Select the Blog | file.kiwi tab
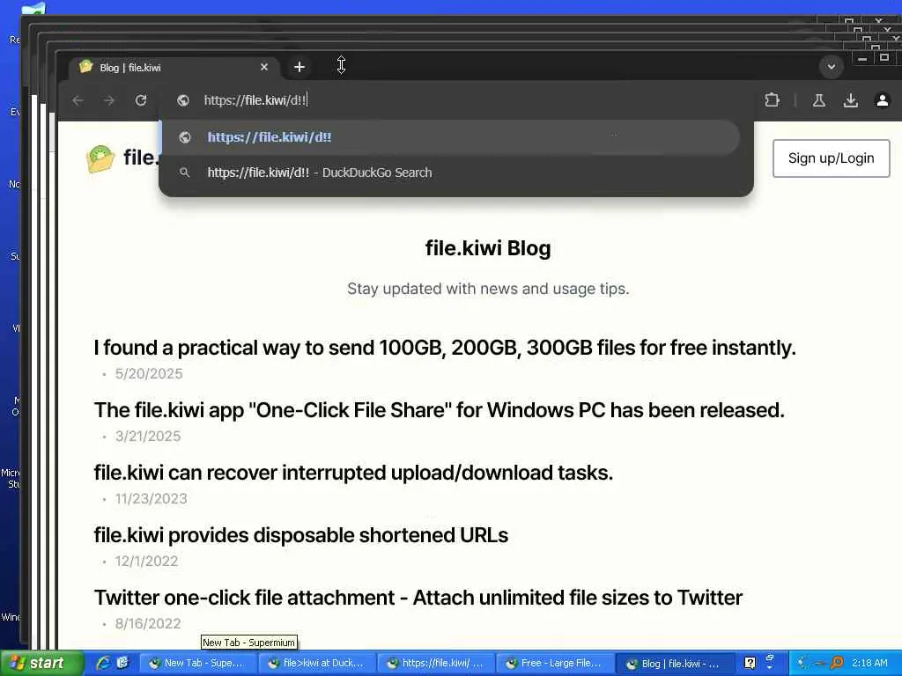This screenshot has width=902, height=676. 174,67
